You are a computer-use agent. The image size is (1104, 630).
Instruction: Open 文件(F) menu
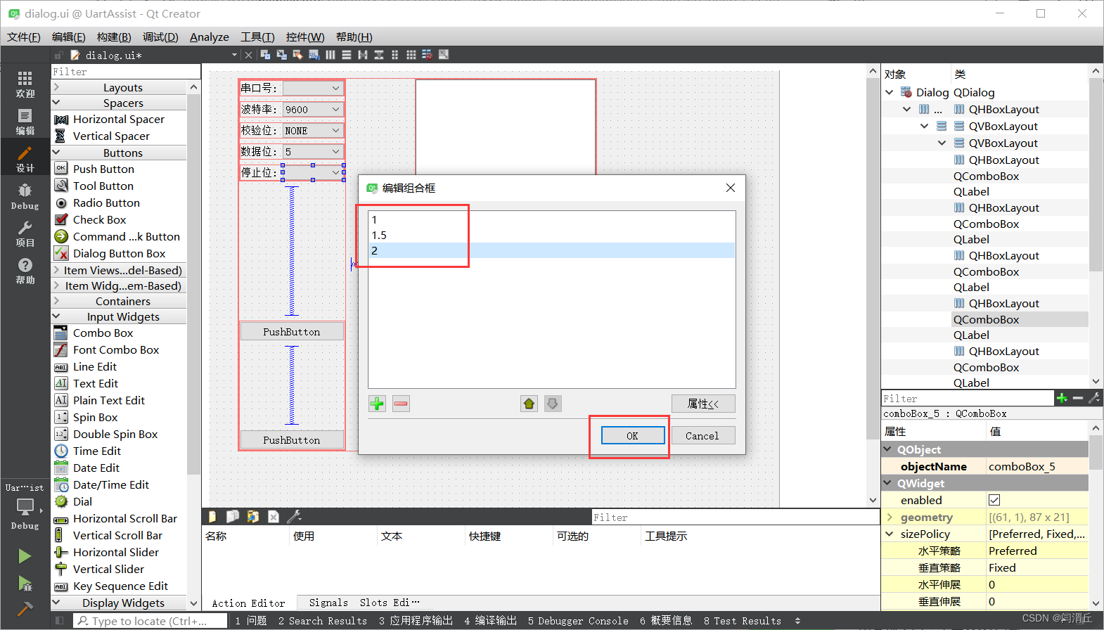coord(24,37)
